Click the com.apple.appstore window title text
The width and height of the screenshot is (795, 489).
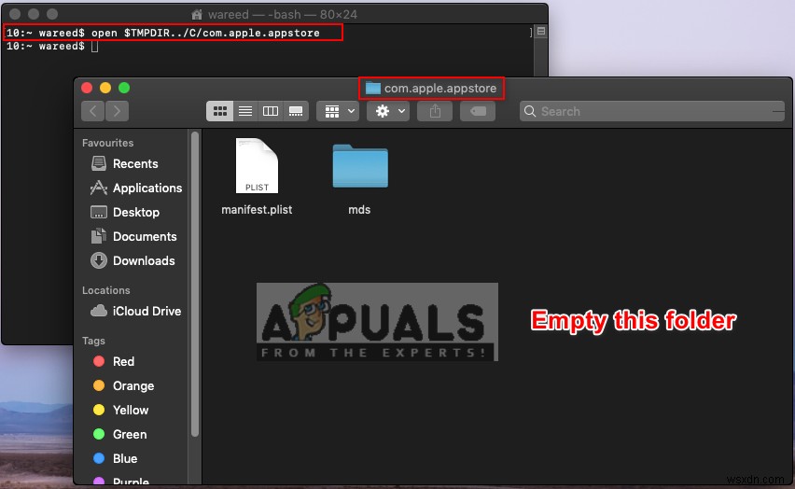click(440, 89)
